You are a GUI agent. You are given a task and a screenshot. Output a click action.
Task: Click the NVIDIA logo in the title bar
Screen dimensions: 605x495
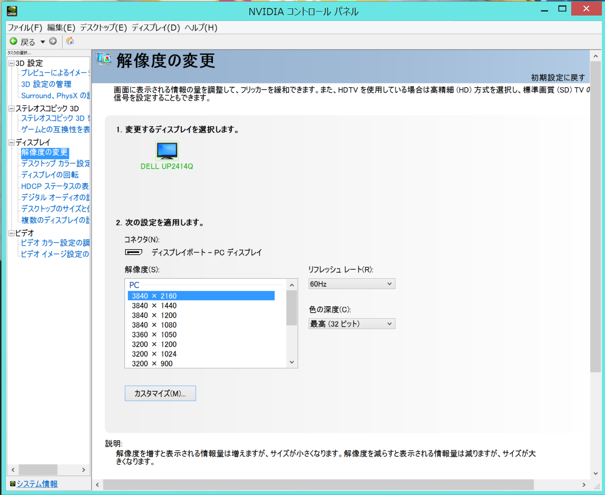click(x=12, y=11)
